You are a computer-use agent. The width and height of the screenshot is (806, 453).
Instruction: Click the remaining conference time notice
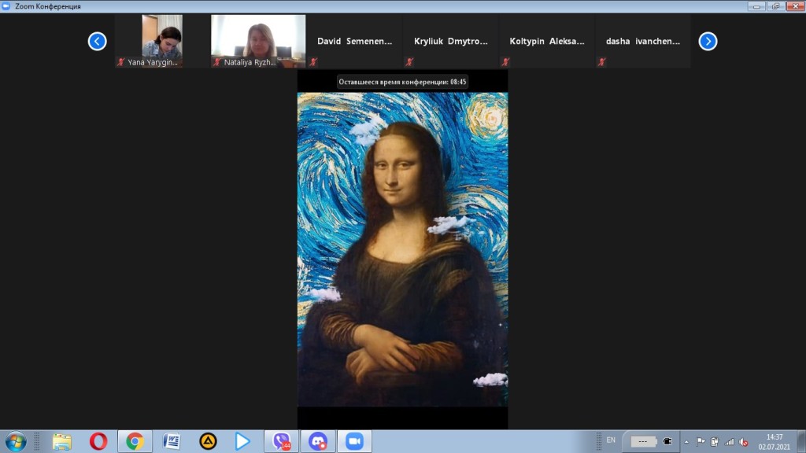pos(402,82)
